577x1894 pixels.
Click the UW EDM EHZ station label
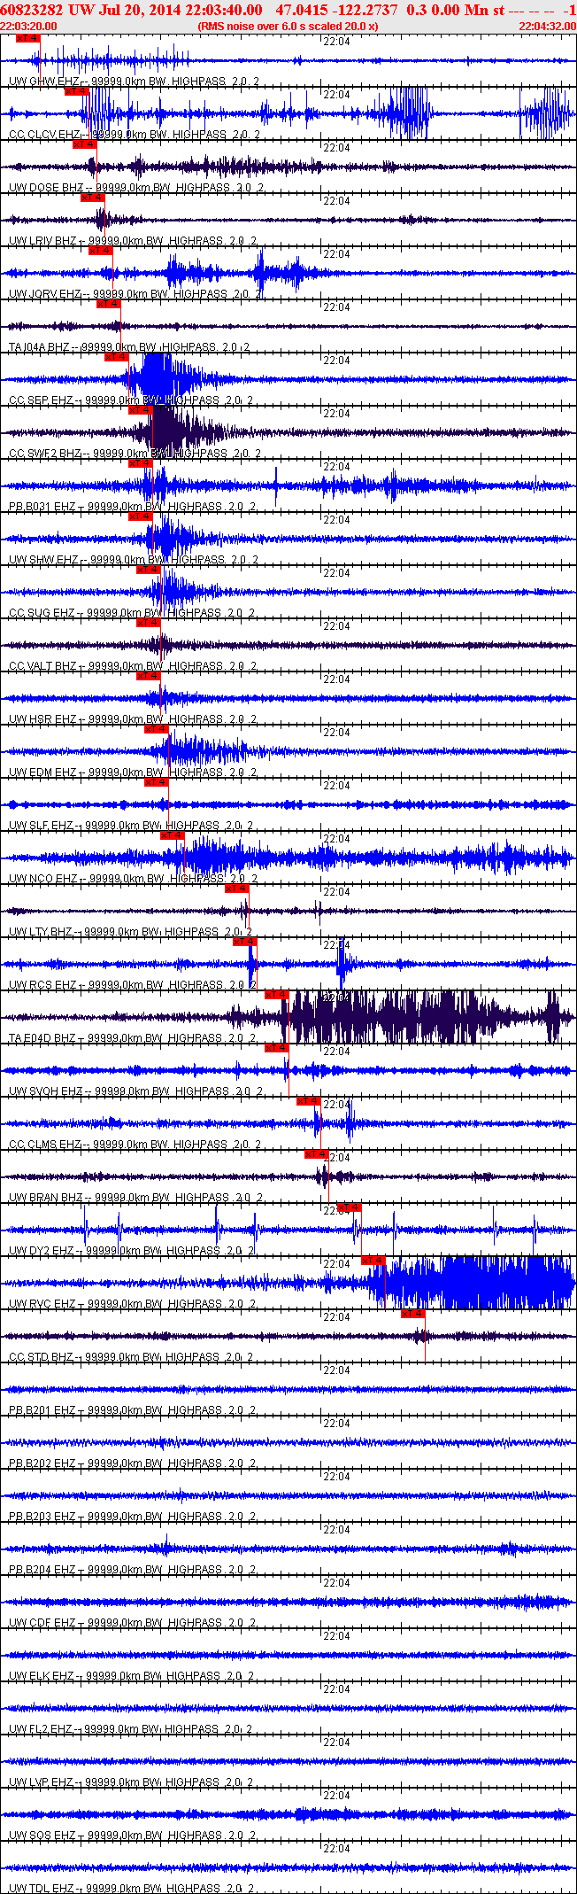coord(42,772)
